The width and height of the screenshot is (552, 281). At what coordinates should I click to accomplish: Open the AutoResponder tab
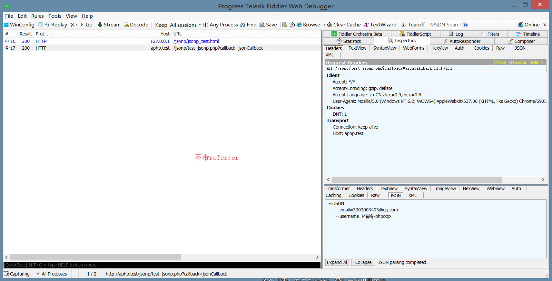click(x=462, y=41)
